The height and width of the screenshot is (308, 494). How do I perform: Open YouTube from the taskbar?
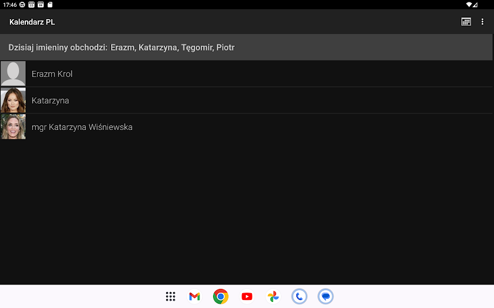[x=247, y=296]
